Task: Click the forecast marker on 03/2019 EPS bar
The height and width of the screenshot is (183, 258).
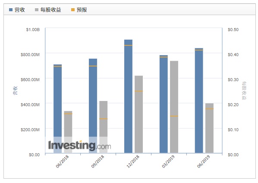Action: [174, 116]
